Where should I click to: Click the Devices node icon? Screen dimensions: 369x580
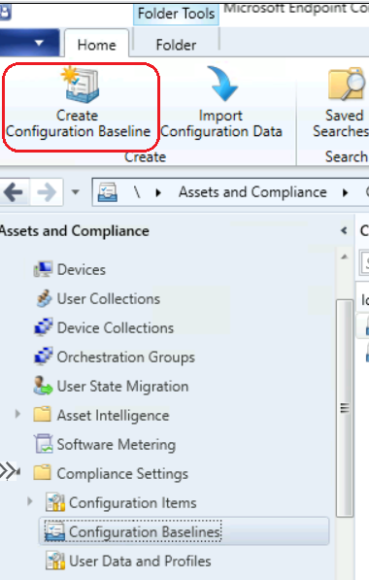click(44, 269)
